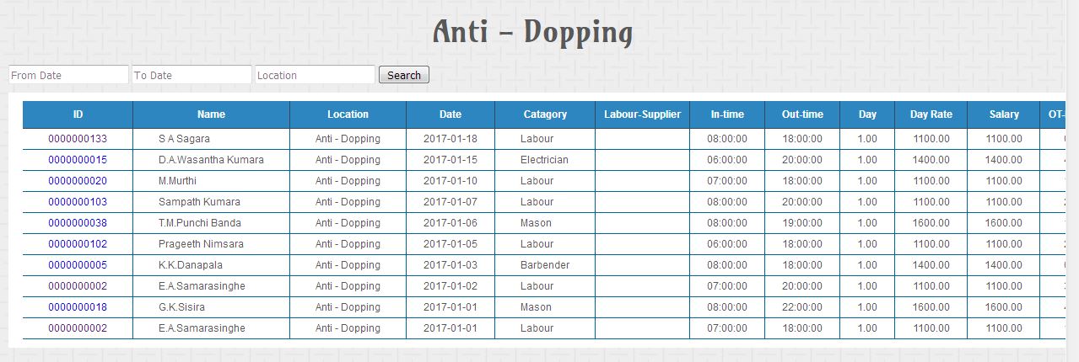Click into the Location filter field
The height and width of the screenshot is (362, 1079).
pos(315,75)
